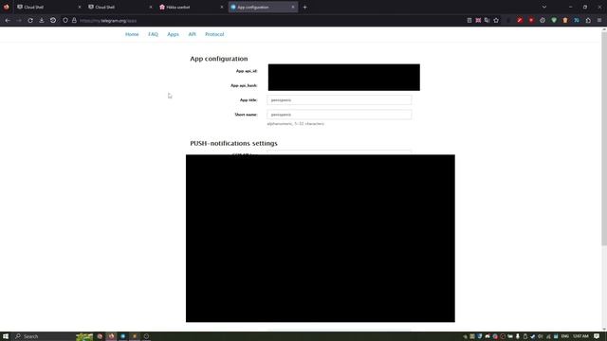Open the history clock icon
607x341 pixels.
coord(53,21)
